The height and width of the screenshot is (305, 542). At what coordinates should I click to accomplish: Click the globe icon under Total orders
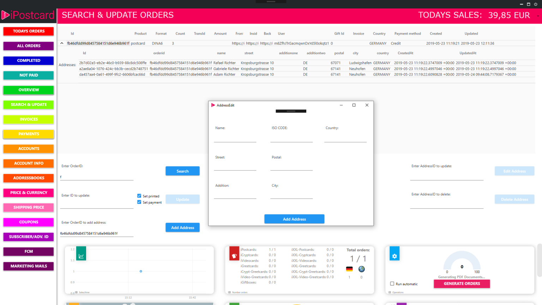coord(361,269)
